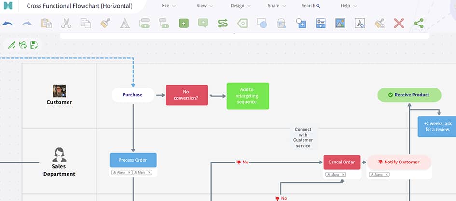
Task: Click the scissors cut icon
Action: point(66,23)
